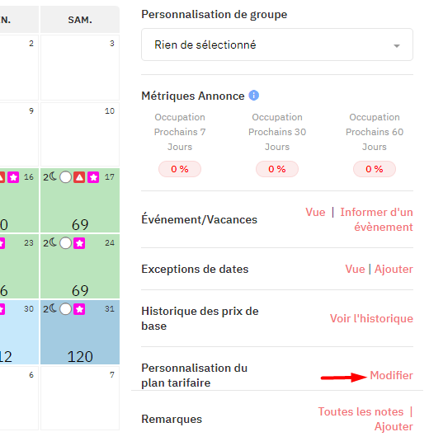The height and width of the screenshot is (446, 429).
Task: Click Ajouter in Exceptions de dates row
Action: coord(394,269)
